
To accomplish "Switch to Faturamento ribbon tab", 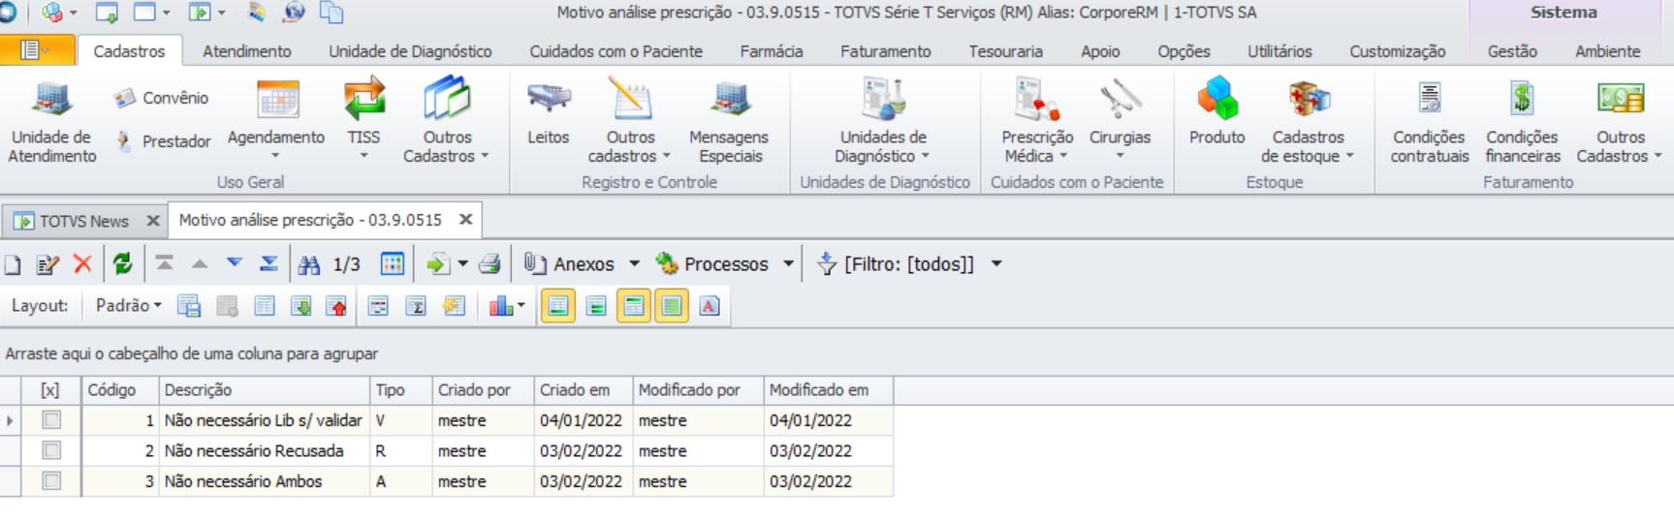I will (x=885, y=51).
